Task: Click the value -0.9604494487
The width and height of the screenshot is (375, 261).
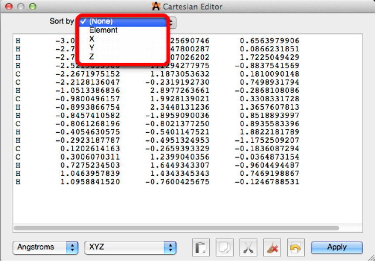Action: tap(267, 165)
